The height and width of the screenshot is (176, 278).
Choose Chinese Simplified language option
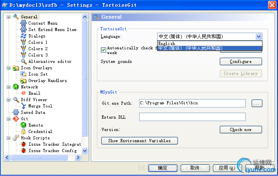point(210,48)
